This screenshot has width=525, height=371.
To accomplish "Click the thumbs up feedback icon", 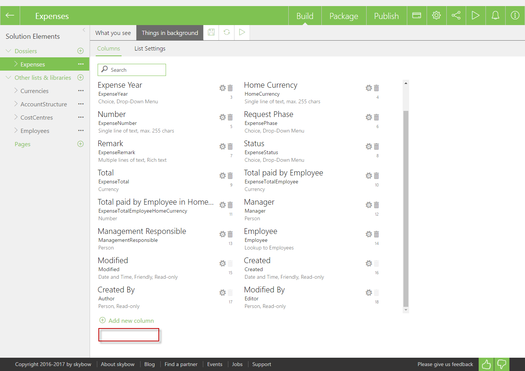I will pos(486,365).
